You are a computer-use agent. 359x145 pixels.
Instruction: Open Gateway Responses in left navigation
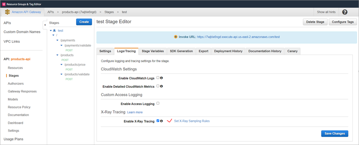pos(22,91)
